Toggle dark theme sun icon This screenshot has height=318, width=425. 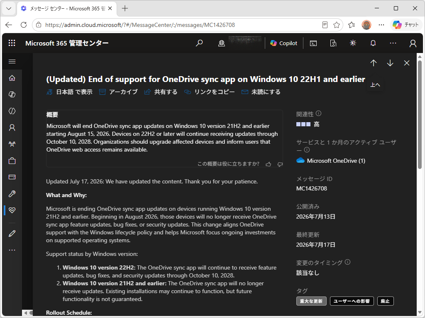click(x=353, y=43)
